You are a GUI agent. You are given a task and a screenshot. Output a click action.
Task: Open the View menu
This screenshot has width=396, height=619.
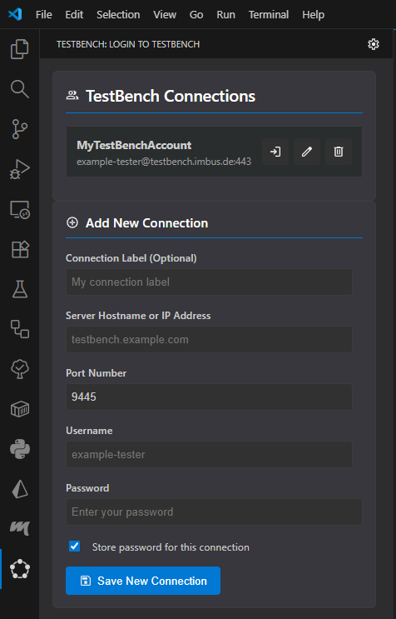[x=165, y=15]
